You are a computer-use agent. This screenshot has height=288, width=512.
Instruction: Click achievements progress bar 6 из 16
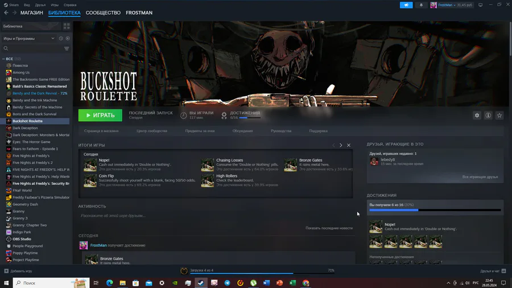pos(435,210)
